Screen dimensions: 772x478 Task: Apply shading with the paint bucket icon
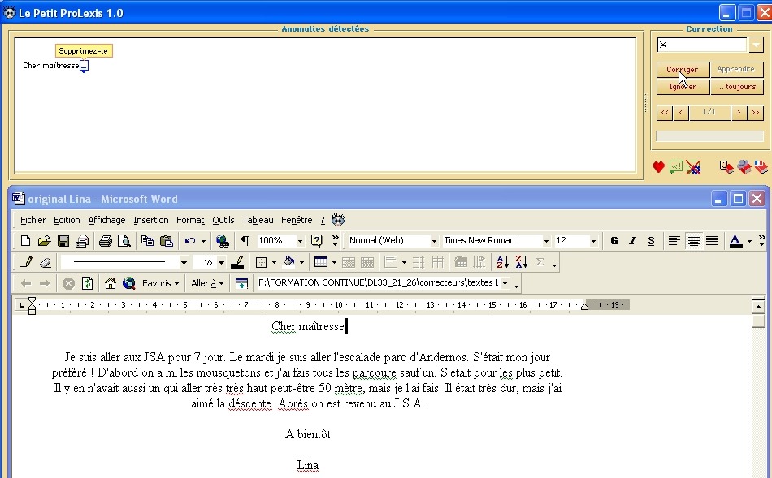pyautogui.click(x=289, y=262)
